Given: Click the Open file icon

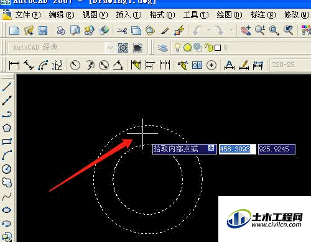Looking at the screenshot, I should click(29, 30).
